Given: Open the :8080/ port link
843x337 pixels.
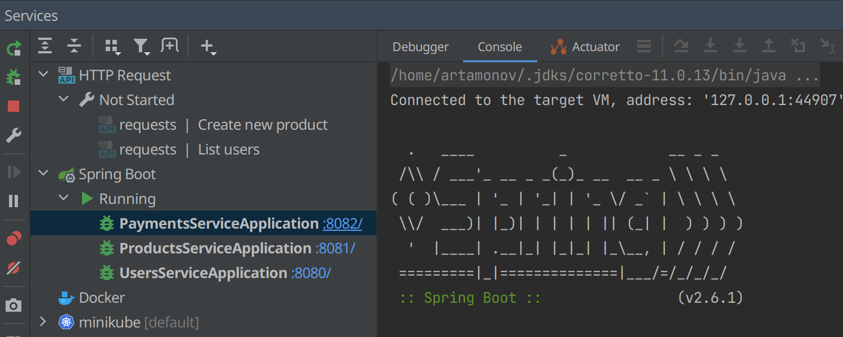Looking at the screenshot, I should coord(311,273).
